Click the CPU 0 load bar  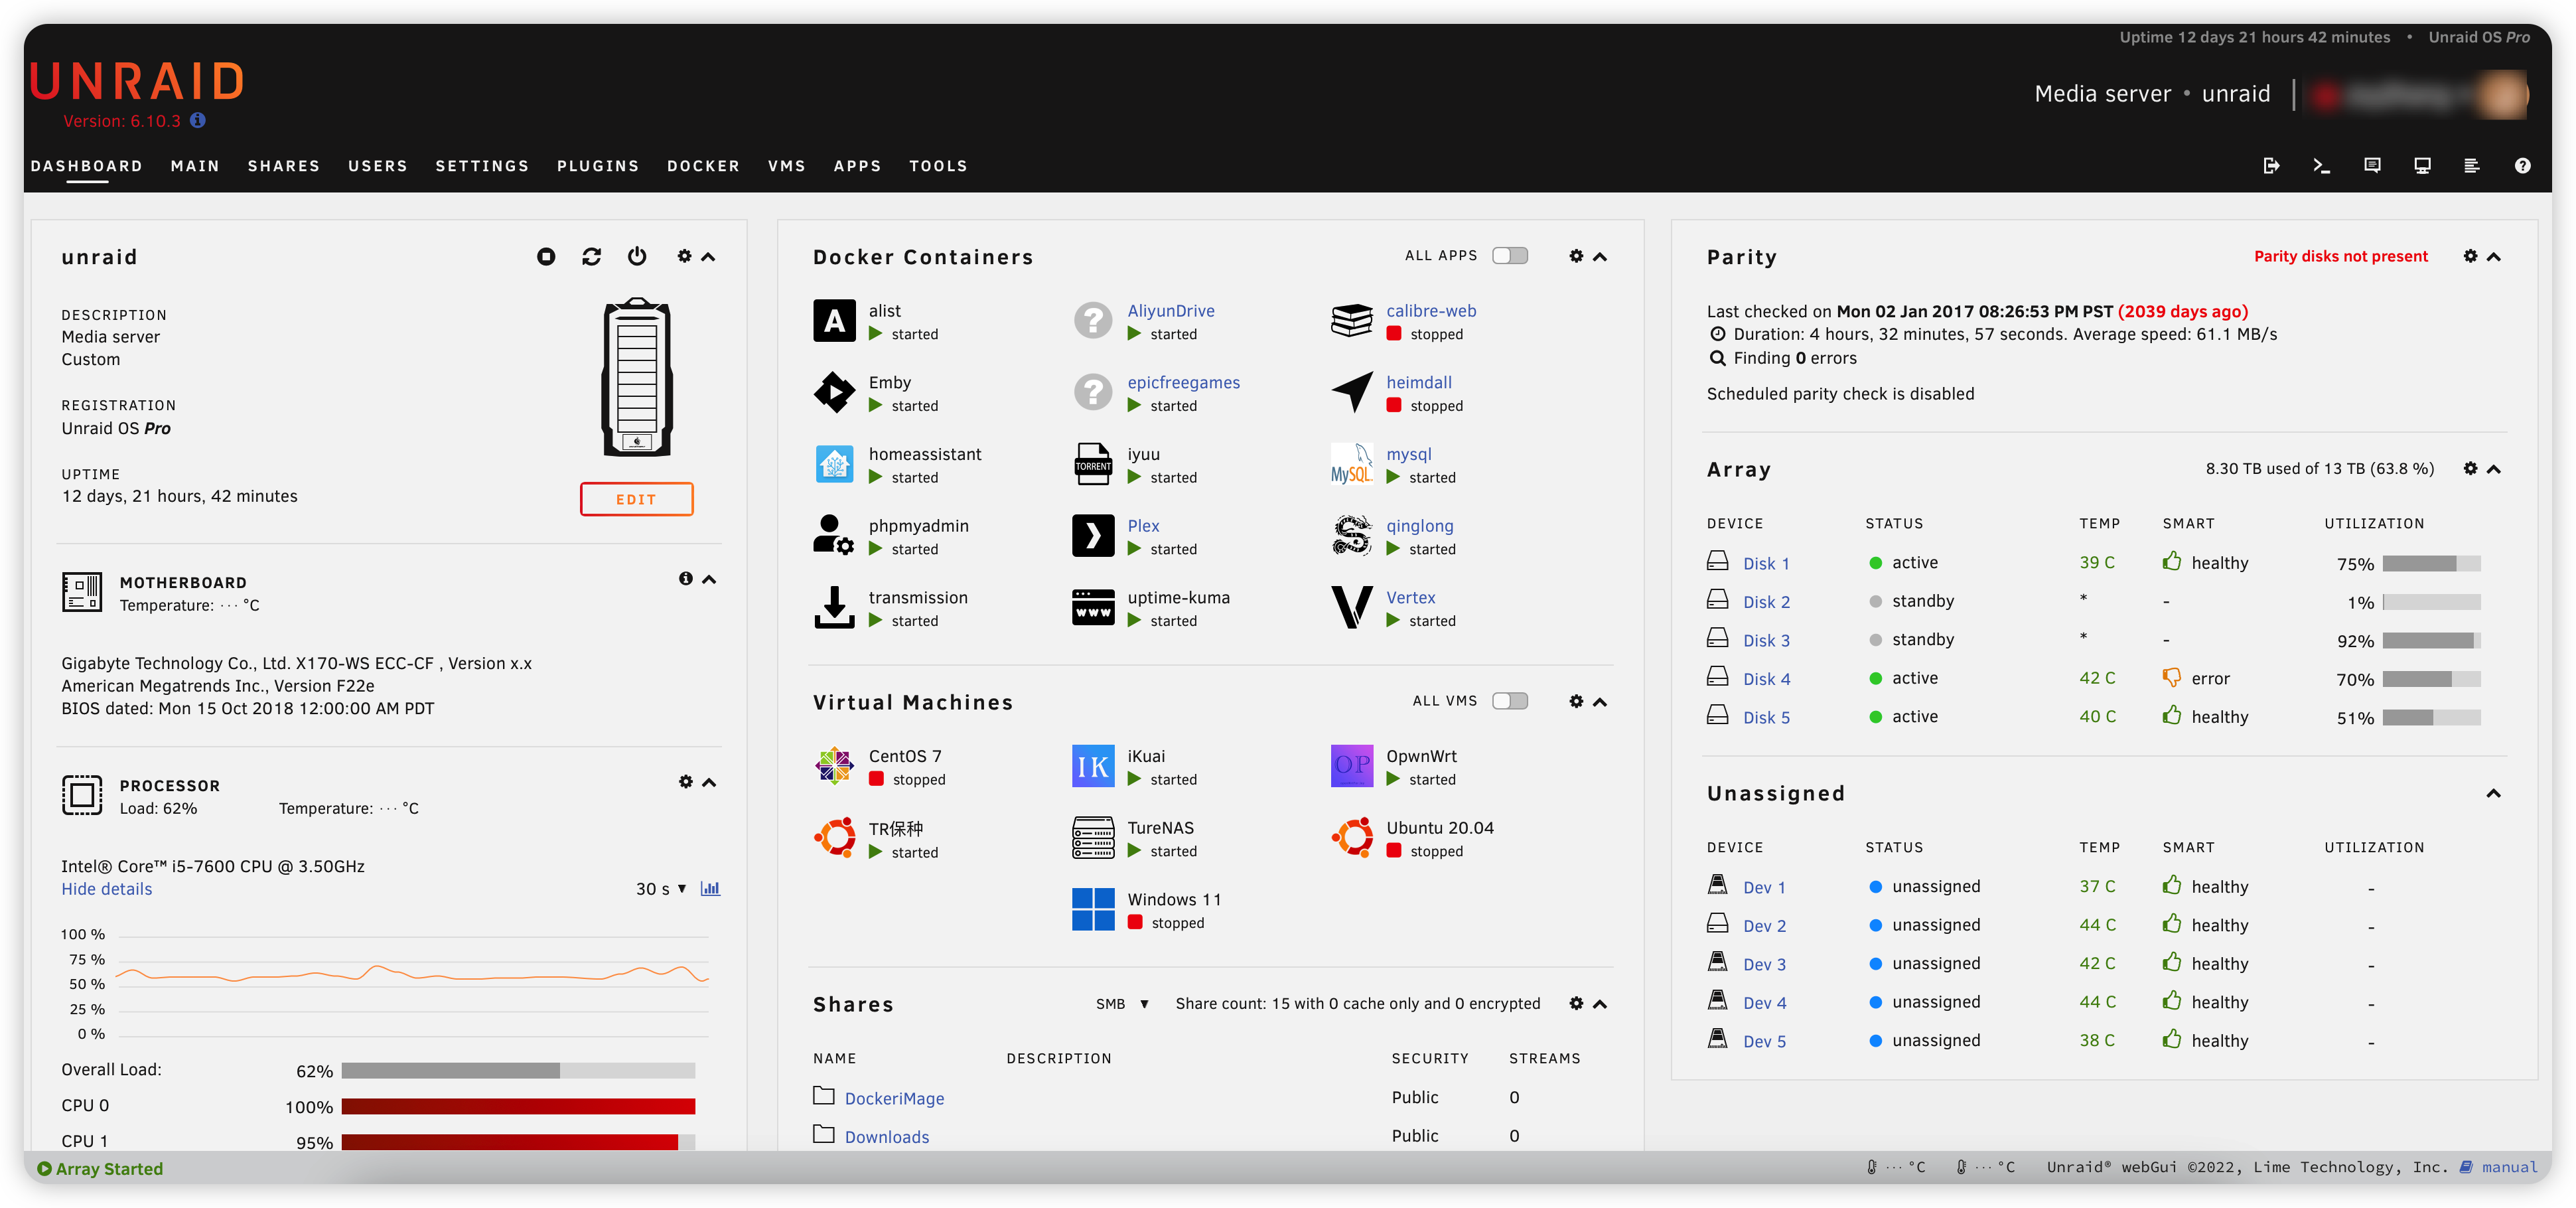[518, 1106]
